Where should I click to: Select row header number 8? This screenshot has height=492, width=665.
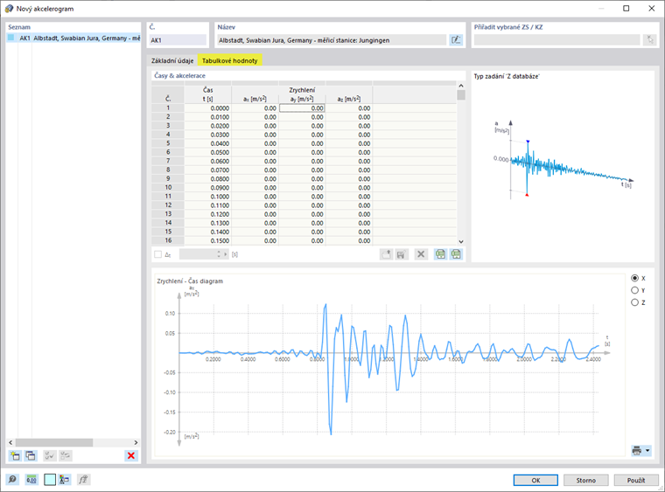tap(168, 170)
